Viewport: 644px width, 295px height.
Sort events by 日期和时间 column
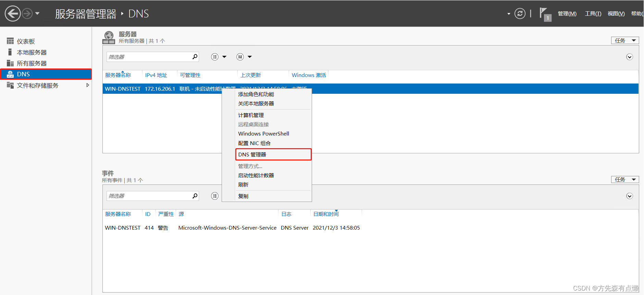coord(326,214)
